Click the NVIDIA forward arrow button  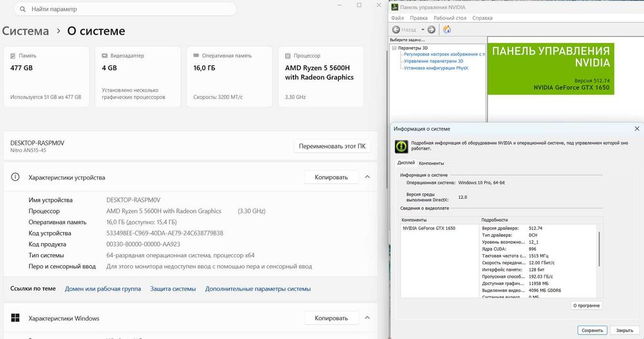pyautogui.click(x=431, y=30)
